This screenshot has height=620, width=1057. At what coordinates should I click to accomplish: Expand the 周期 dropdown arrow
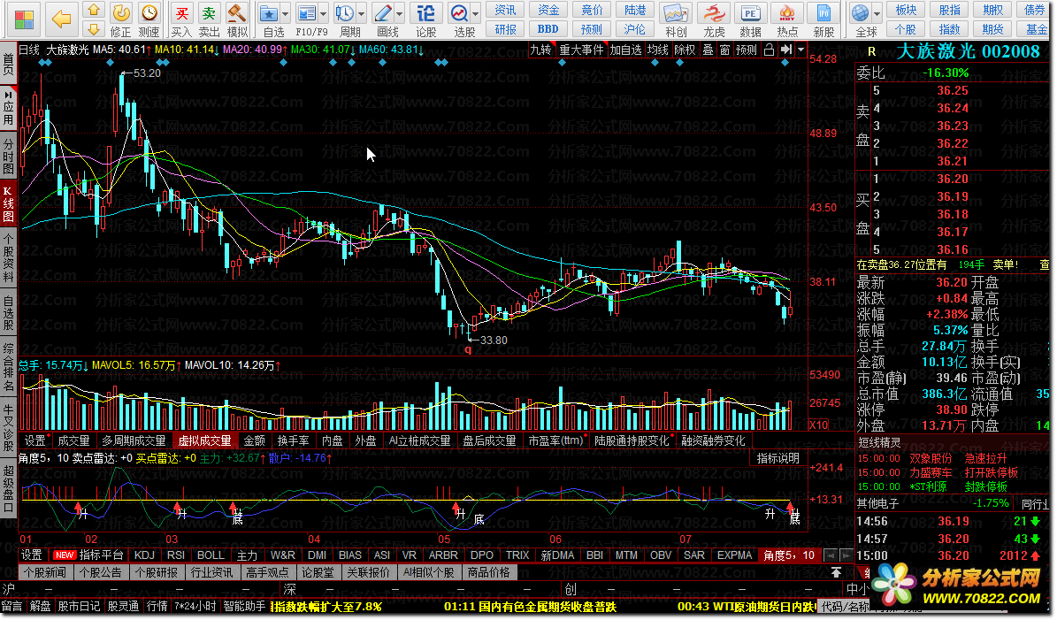[x=362, y=13]
